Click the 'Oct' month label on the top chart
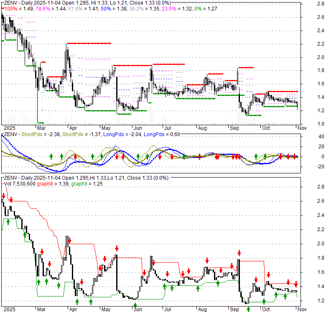The height and width of the screenshot is (312, 326). point(266,128)
